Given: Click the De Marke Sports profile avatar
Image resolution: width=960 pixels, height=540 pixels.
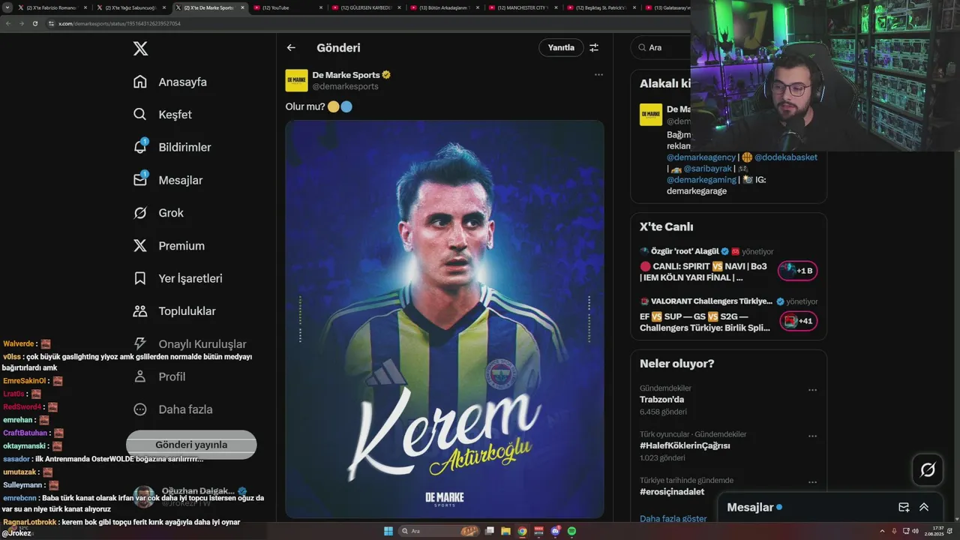Looking at the screenshot, I should tap(296, 80).
